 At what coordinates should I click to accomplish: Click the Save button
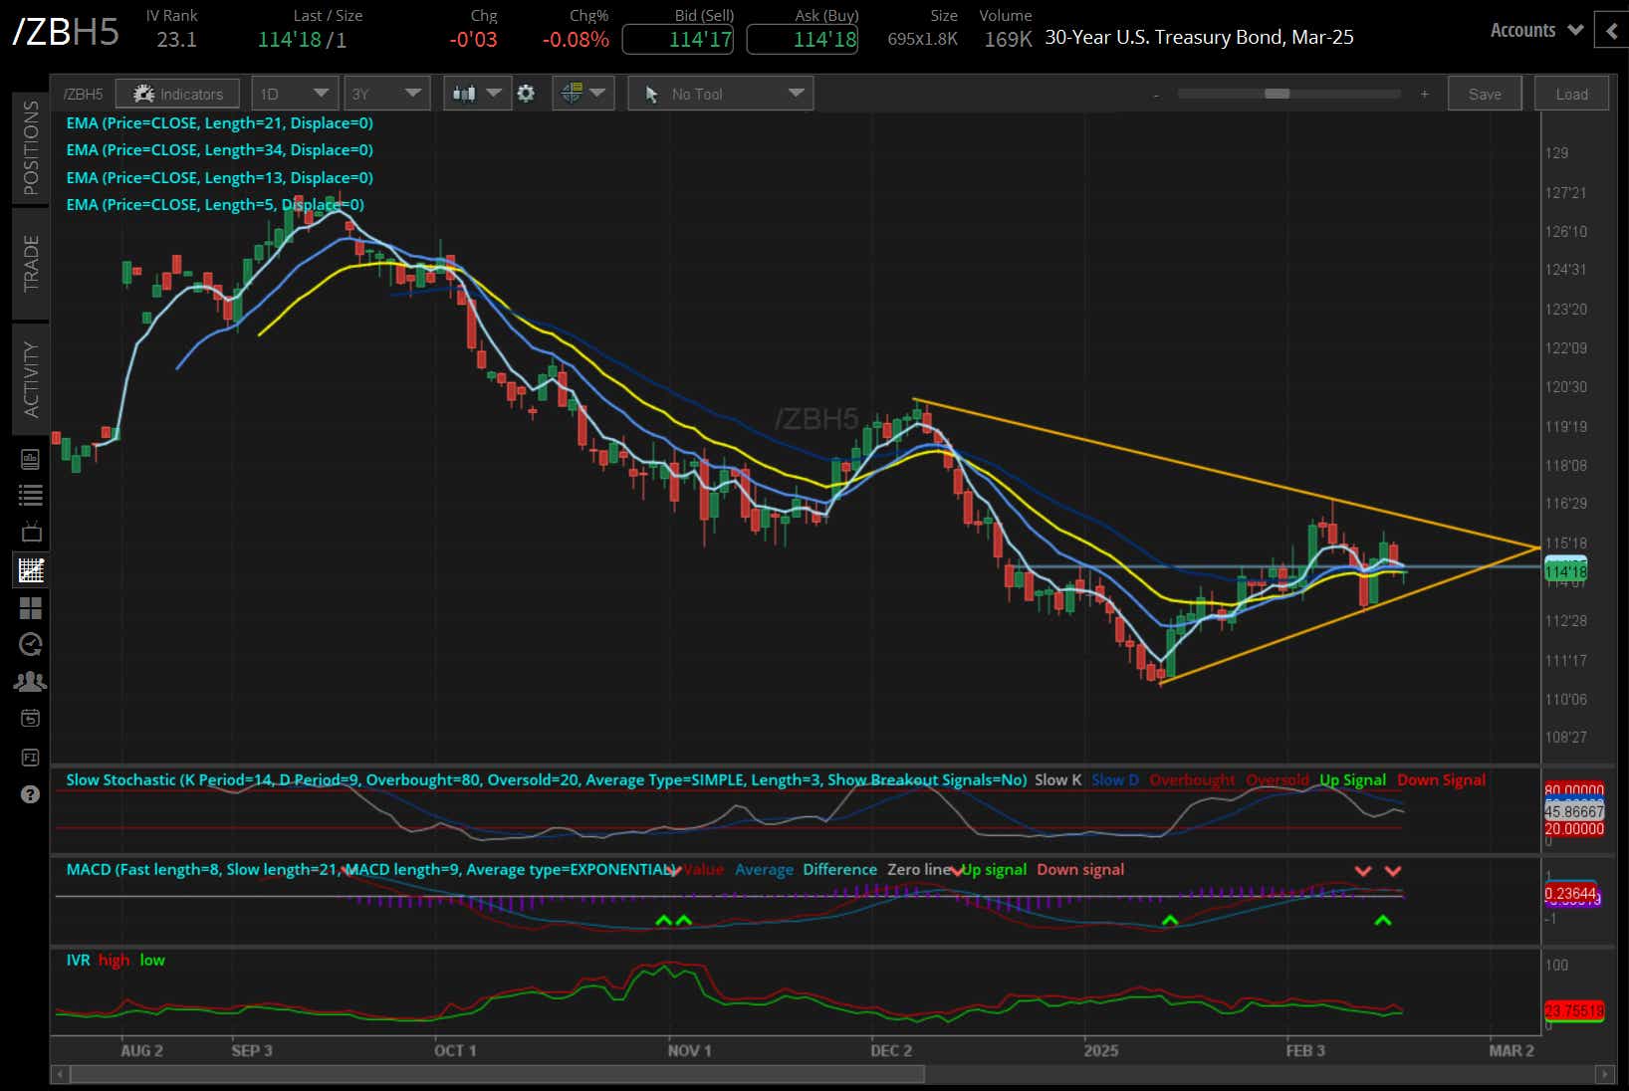(1484, 93)
